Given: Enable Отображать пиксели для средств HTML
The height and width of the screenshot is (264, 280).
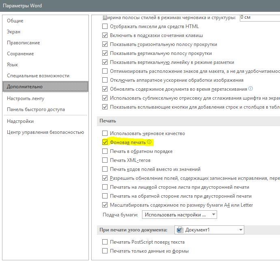Looking at the screenshot, I should [x=105, y=26].
